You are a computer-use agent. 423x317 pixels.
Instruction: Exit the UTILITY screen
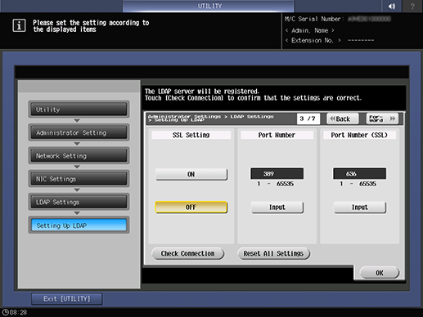(x=67, y=299)
